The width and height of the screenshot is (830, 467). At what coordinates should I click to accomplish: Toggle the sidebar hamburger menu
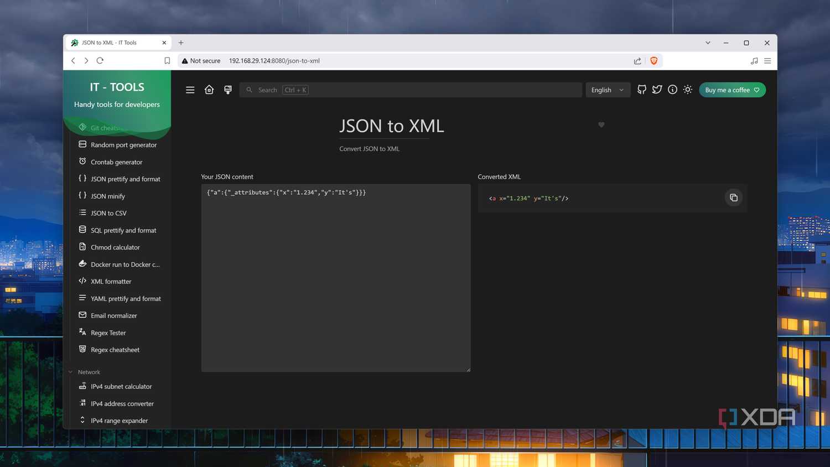190,90
